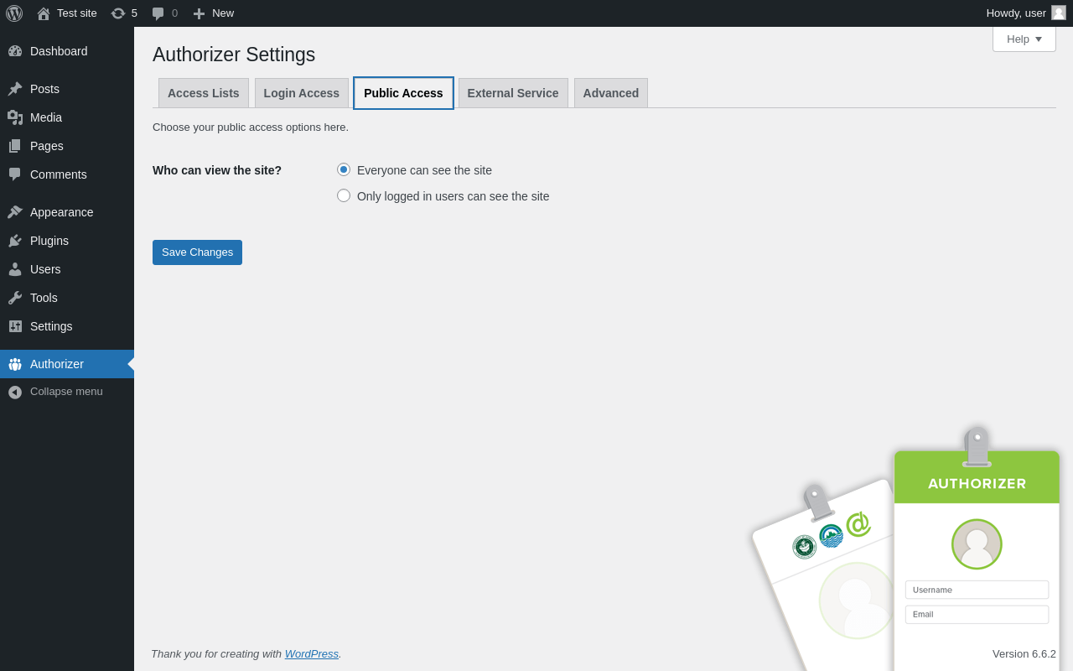Click the user avatar in admin bar
The height and width of the screenshot is (671, 1073).
(x=1059, y=13)
